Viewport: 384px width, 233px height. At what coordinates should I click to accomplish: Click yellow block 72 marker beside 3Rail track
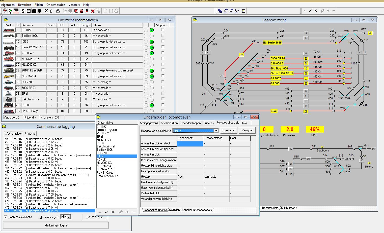click(306, 111)
